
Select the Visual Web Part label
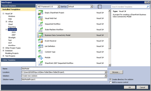[51, 18]
